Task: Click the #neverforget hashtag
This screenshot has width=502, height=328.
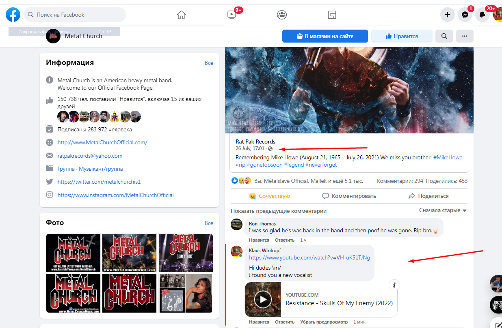Action: 321,165
